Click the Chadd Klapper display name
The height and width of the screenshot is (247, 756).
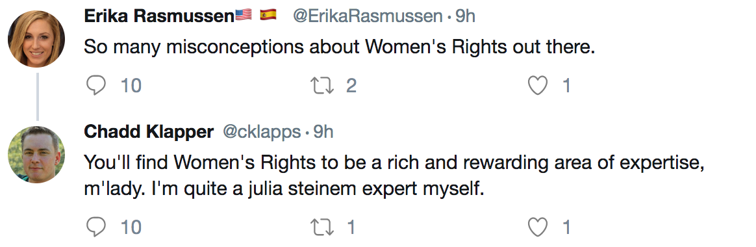tap(149, 131)
